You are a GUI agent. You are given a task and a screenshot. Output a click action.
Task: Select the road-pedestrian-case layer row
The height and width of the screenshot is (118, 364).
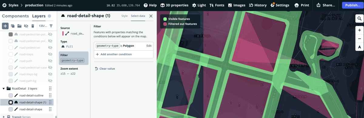click(x=27, y=68)
